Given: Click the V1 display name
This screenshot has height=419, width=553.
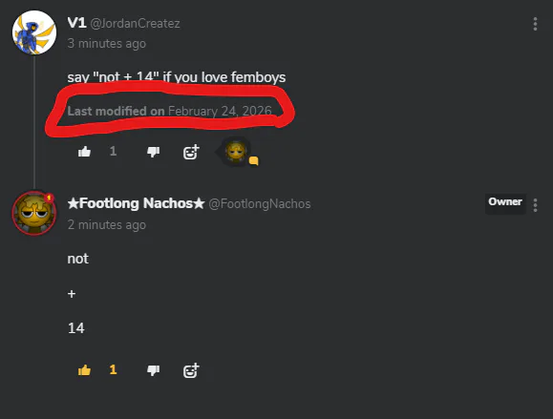Looking at the screenshot, I should coord(76,23).
